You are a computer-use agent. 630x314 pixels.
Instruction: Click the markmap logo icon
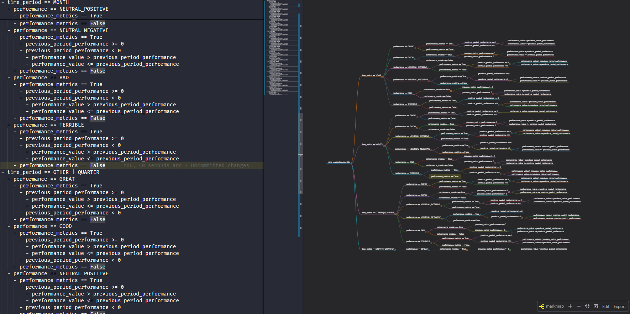(542, 307)
